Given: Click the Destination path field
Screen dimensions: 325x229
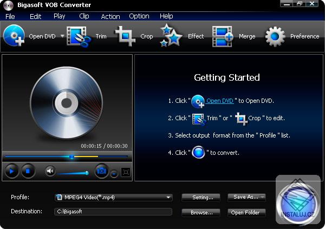Looking at the screenshot, I should [x=113, y=211].
